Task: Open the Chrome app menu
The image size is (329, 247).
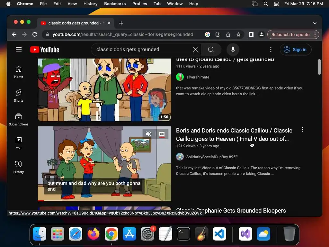Action: (25, 4)
